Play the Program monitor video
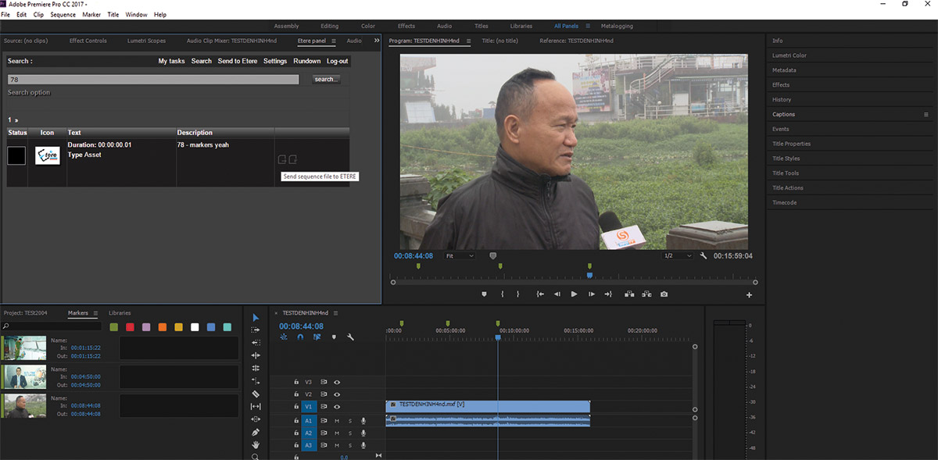 point(575,294)
